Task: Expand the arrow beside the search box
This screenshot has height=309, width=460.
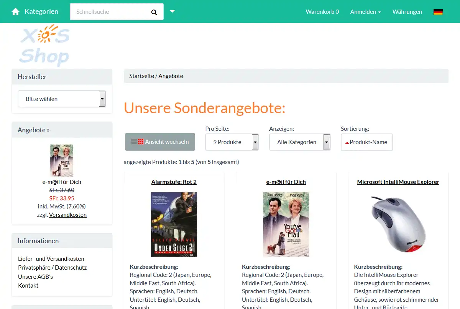Action: [x=172, y=11]
